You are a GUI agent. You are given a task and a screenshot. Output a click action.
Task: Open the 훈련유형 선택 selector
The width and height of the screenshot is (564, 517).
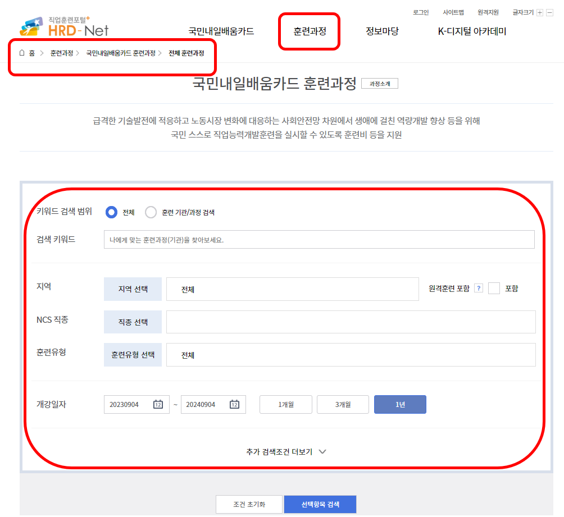point(133,354)
